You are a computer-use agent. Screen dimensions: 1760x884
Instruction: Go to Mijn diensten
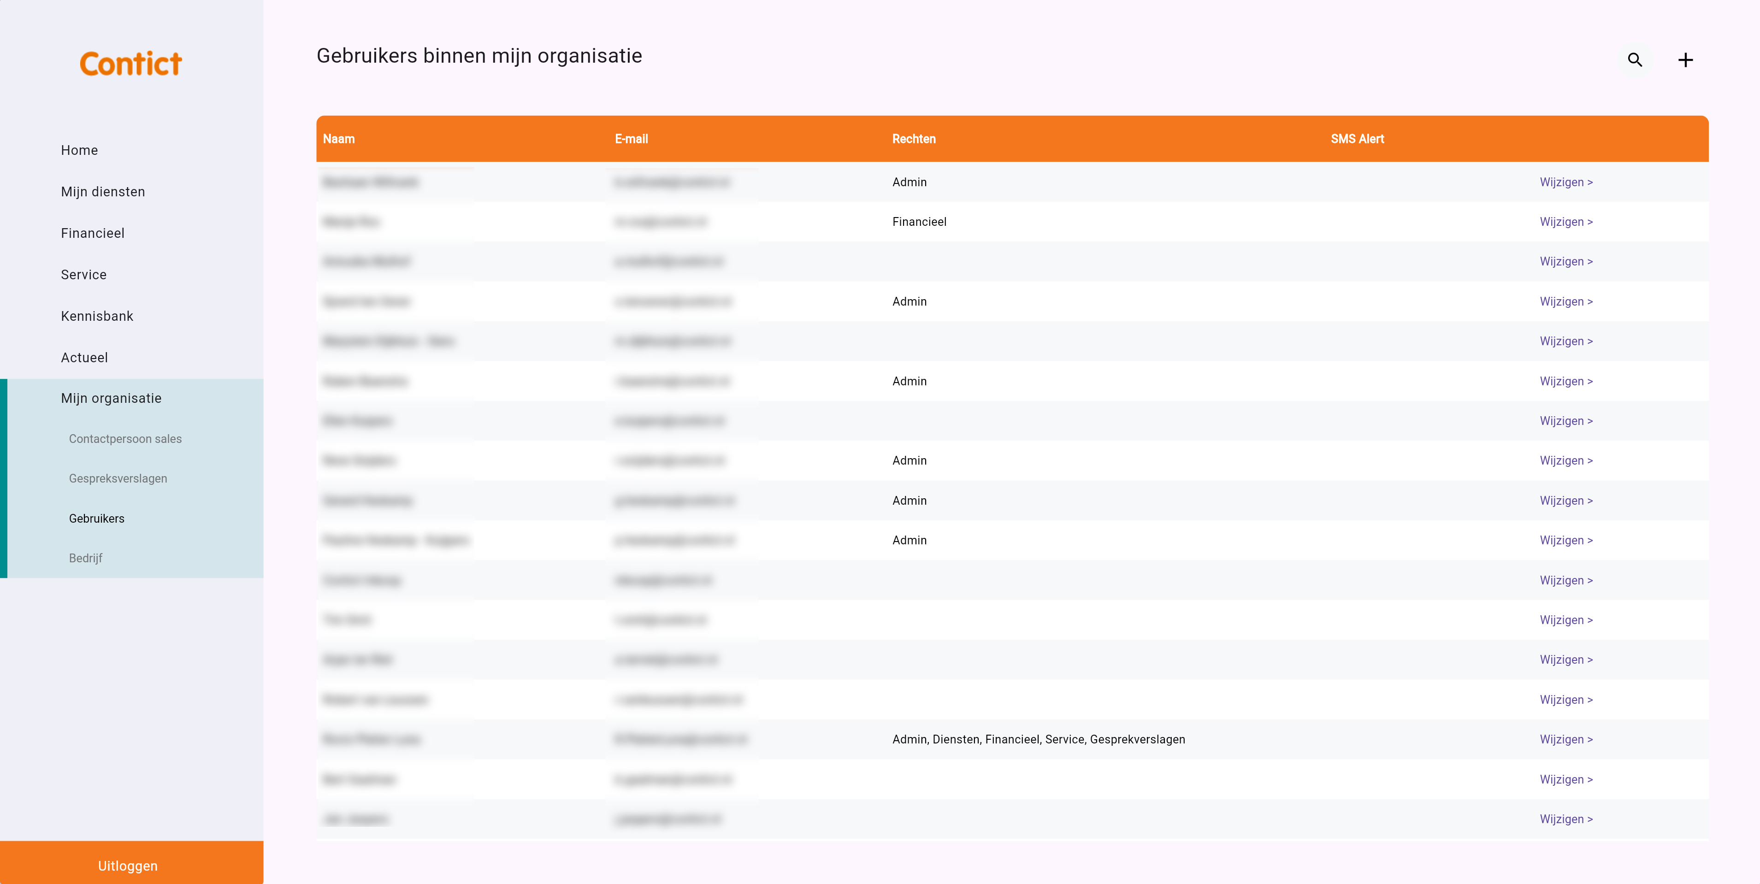(x=102, y=192)
